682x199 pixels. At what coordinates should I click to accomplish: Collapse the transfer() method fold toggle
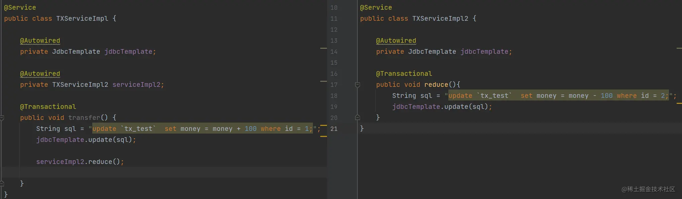click(x=2, y=118)
